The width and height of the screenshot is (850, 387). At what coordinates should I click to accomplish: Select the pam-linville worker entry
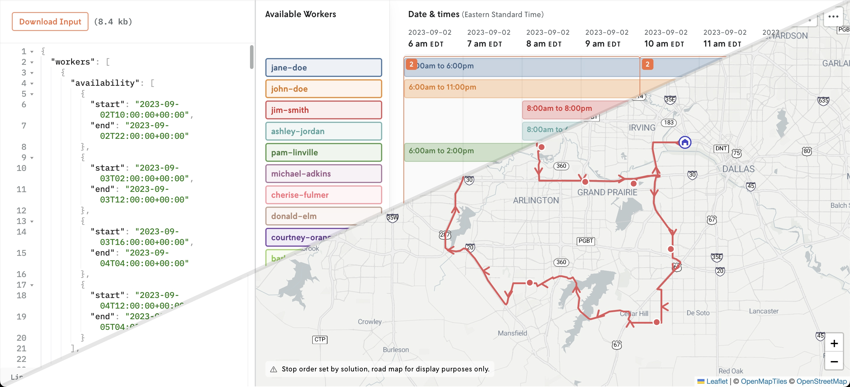click(324, 152)
